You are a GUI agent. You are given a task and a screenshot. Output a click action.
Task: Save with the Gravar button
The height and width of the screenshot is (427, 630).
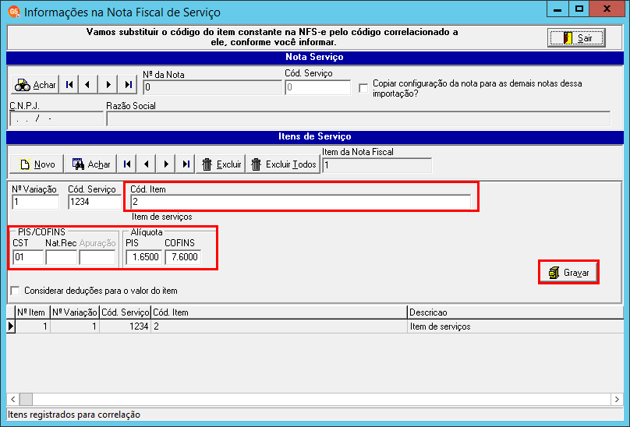click(568, 273)
